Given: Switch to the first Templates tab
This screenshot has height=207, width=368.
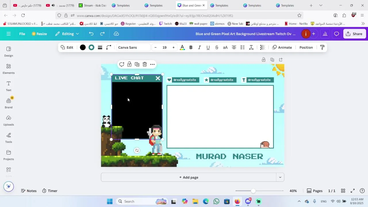Looking at the screenshot, I should [124, 5].
